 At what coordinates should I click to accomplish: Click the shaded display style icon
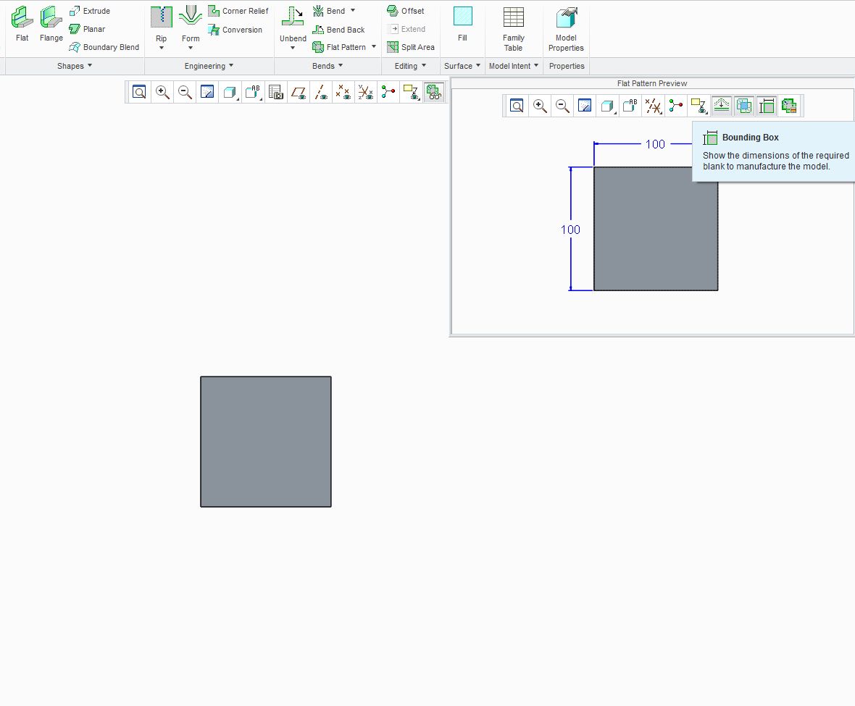229,92
